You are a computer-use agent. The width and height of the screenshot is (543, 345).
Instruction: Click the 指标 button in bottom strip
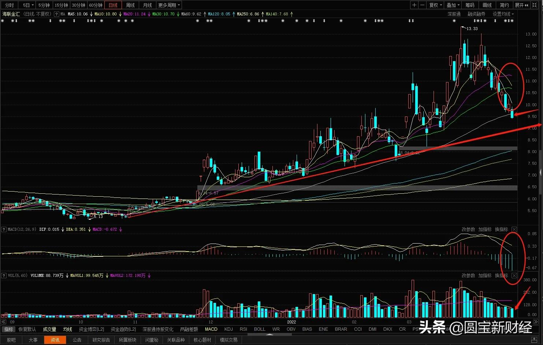click(9, 329)
